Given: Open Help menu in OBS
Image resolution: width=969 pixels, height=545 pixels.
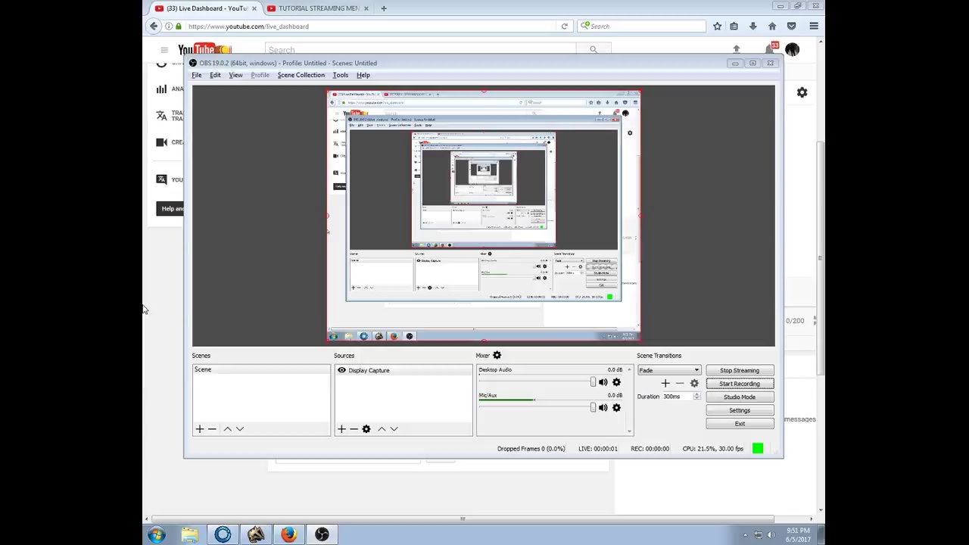Looking at the screenshot, I should coord(363,75).
